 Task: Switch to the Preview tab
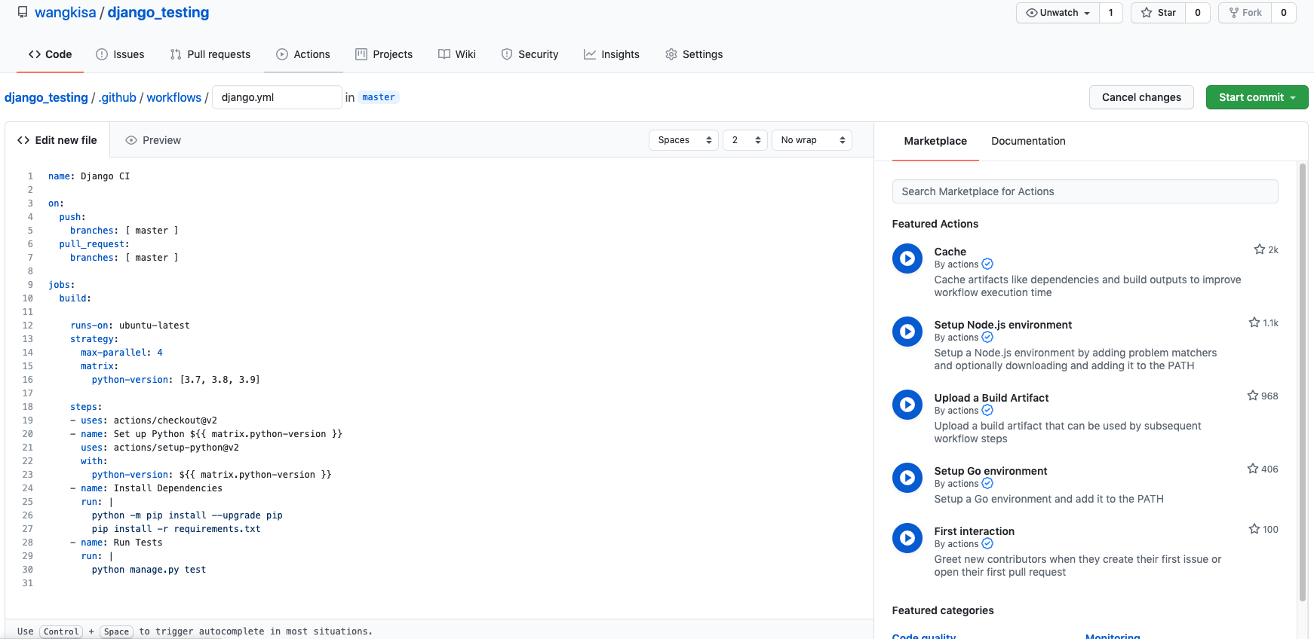click(153, 140)
